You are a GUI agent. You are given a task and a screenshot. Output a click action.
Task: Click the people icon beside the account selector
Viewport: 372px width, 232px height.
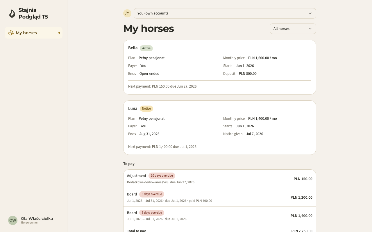pos(127,13)
